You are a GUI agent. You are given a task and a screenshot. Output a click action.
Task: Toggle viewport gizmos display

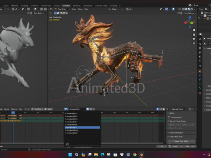[167, 9]
